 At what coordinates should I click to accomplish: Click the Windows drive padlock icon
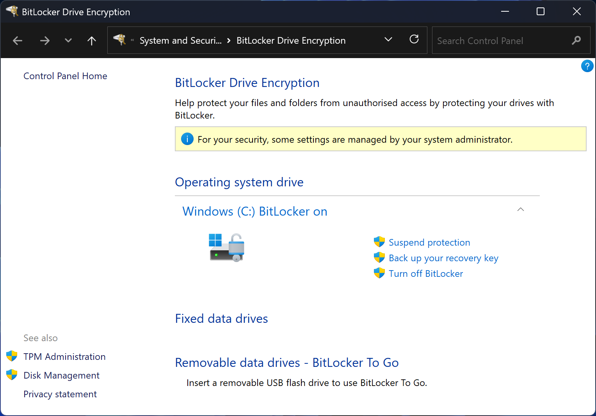pos(227,247)
